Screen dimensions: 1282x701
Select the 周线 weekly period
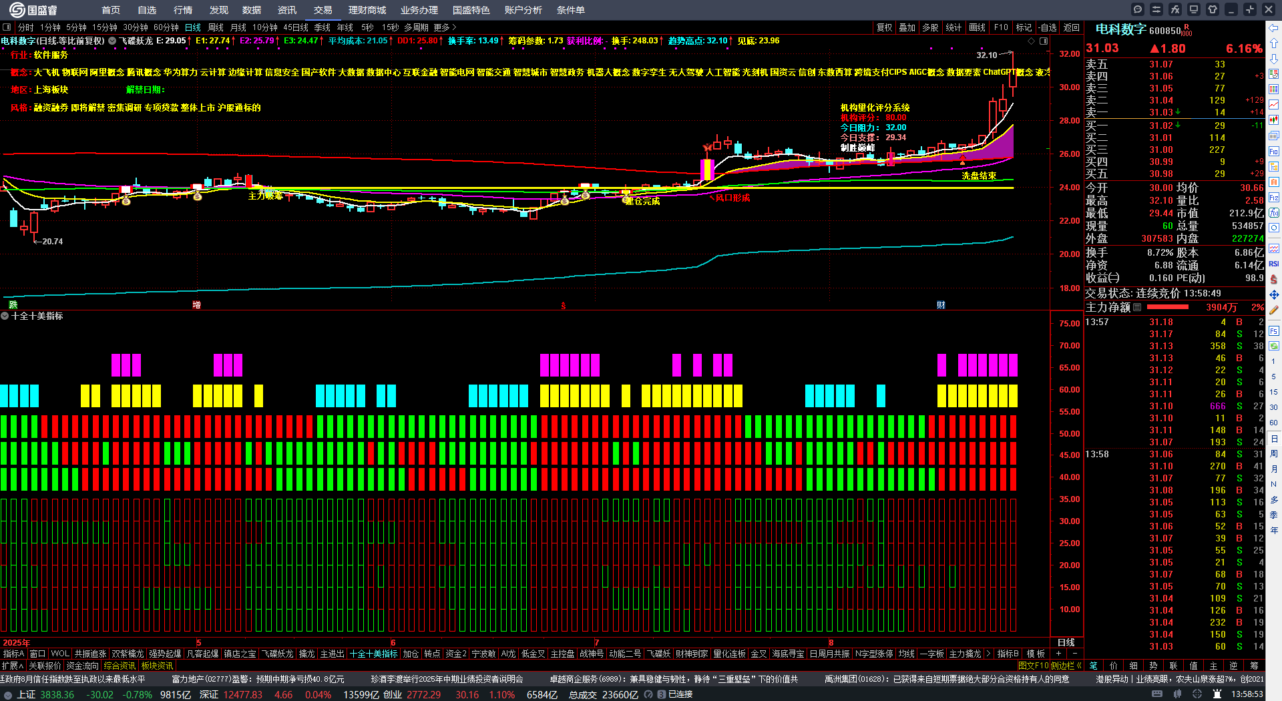tap(216, 27)
